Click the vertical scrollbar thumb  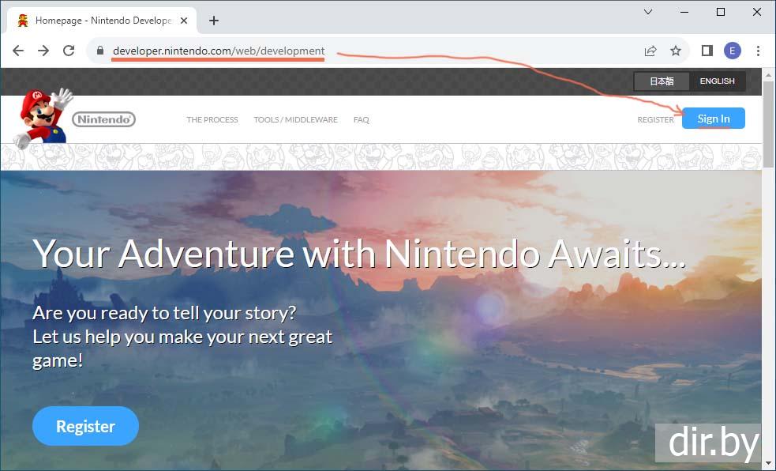click(768, 124)
